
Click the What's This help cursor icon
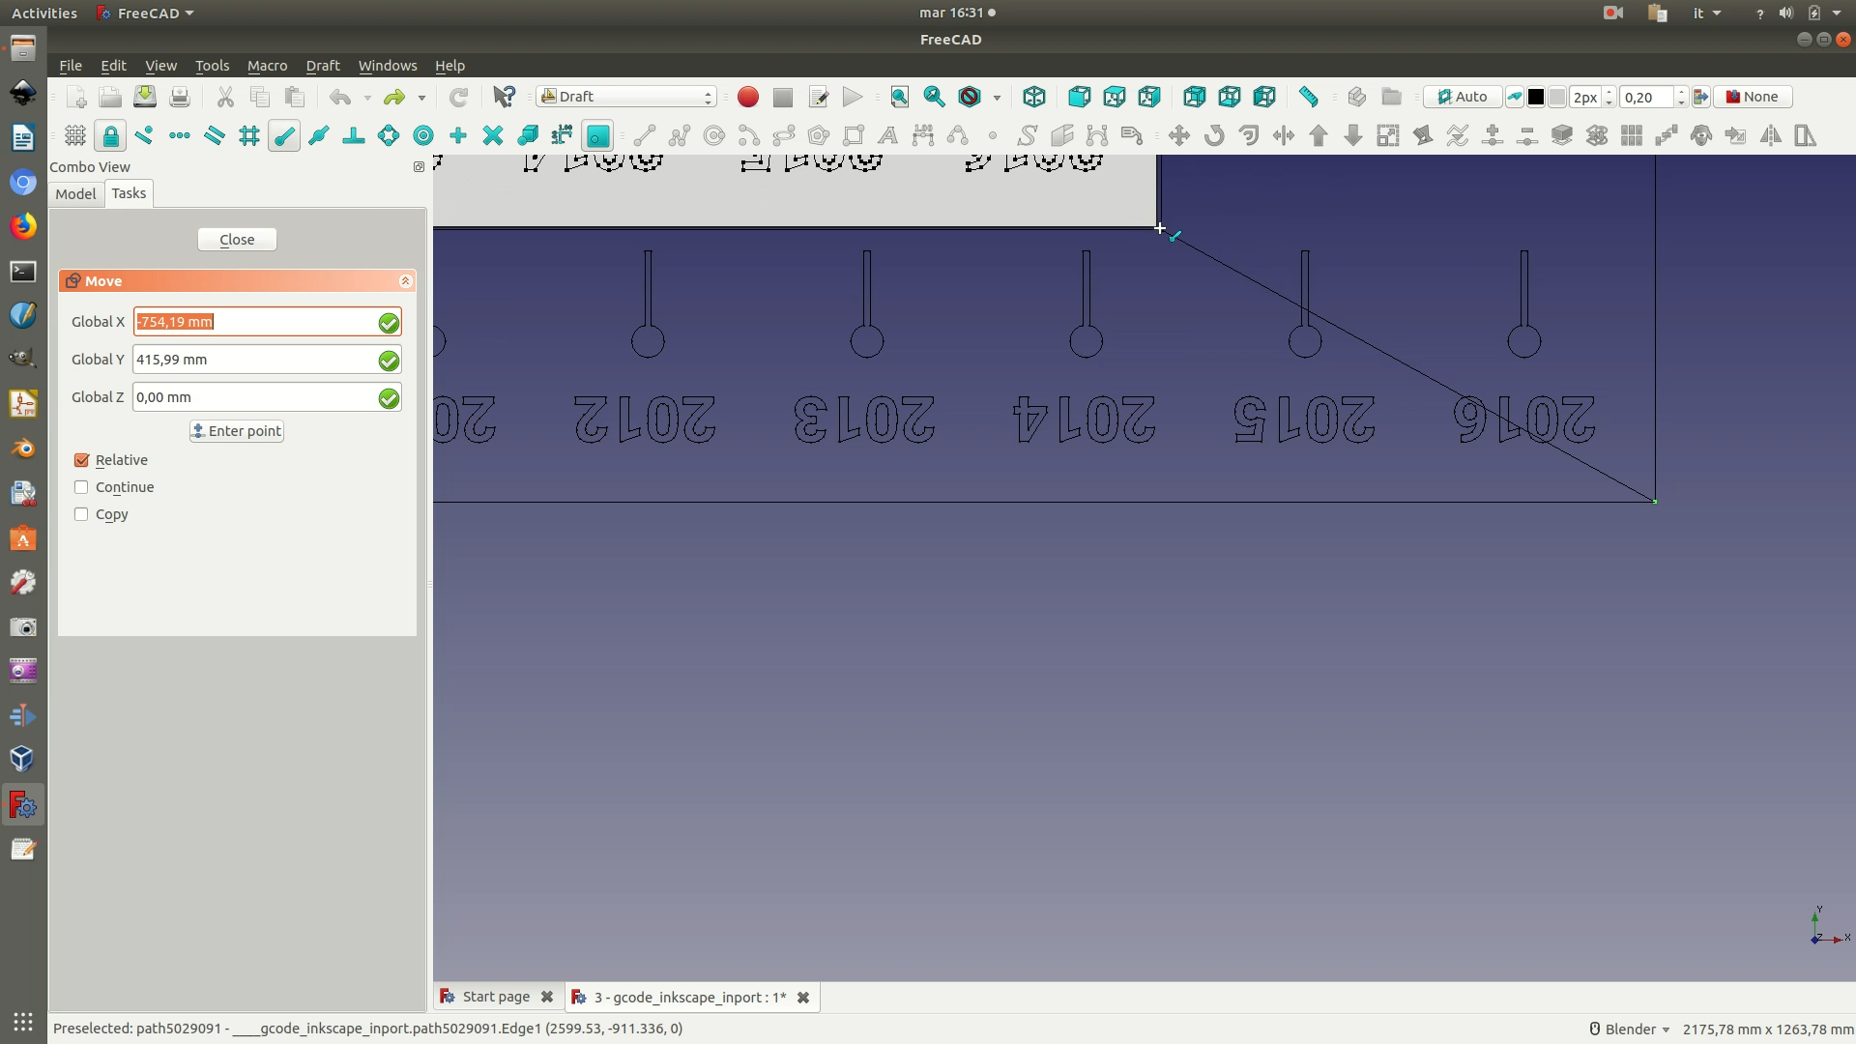(505, 97)
